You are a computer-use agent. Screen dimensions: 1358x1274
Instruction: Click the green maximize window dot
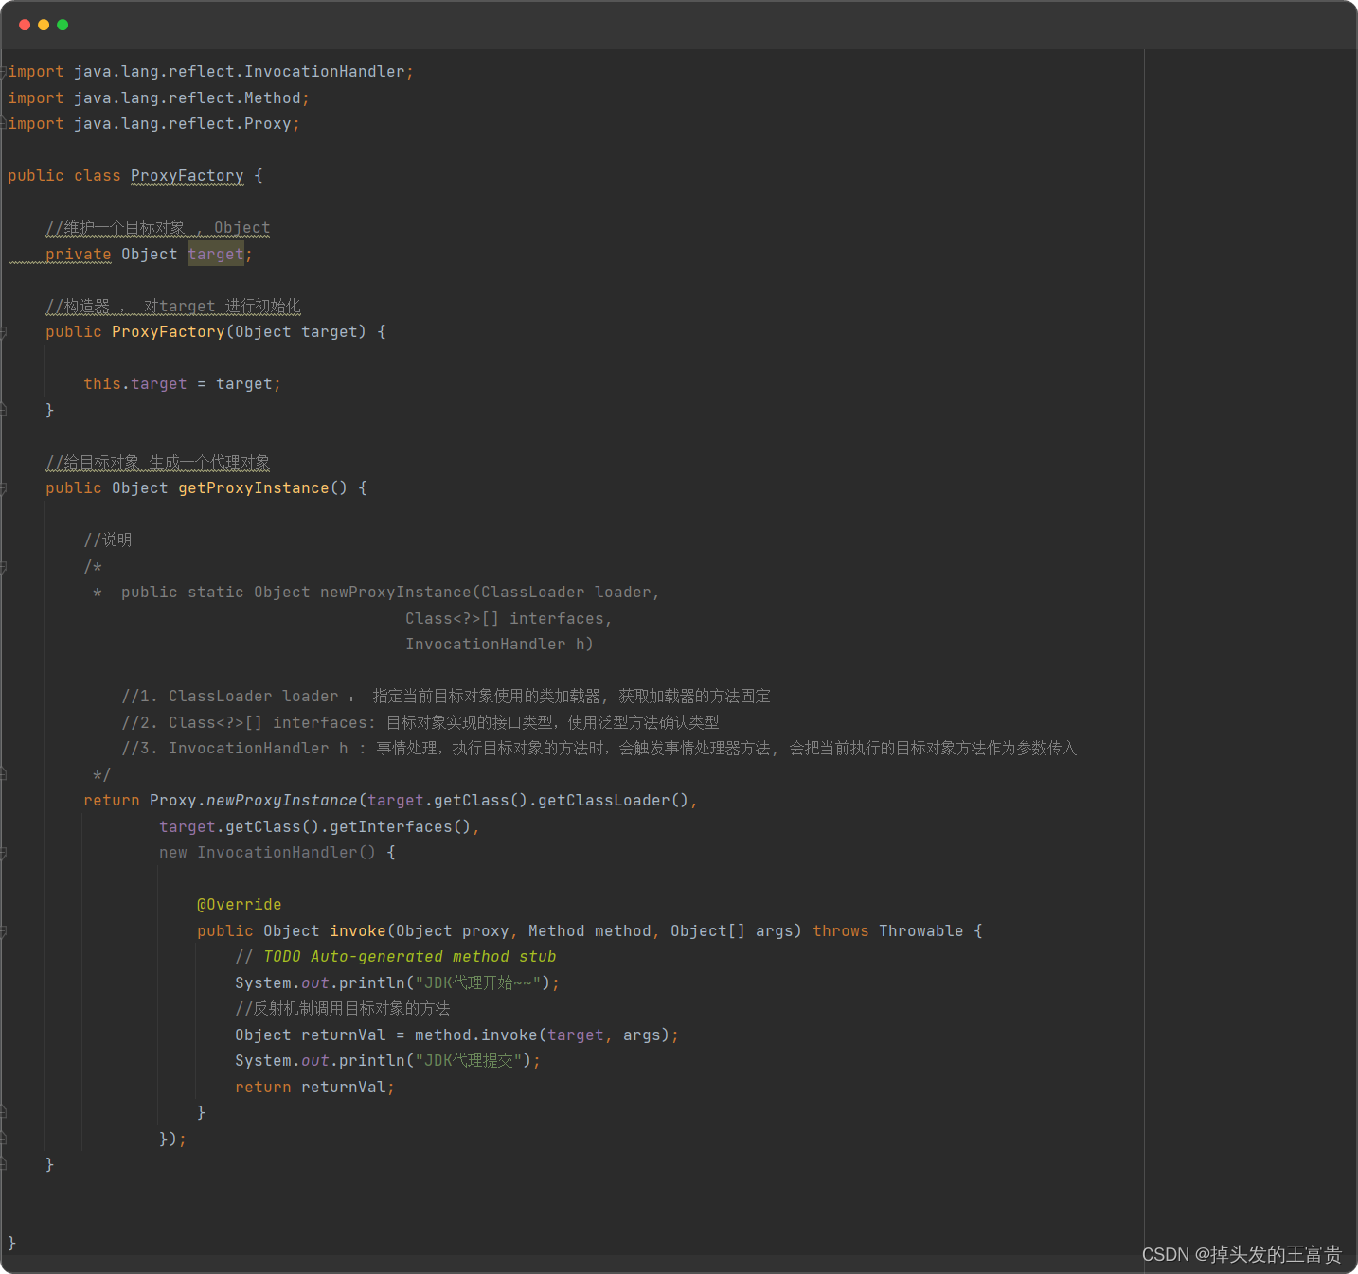(63, 25)
